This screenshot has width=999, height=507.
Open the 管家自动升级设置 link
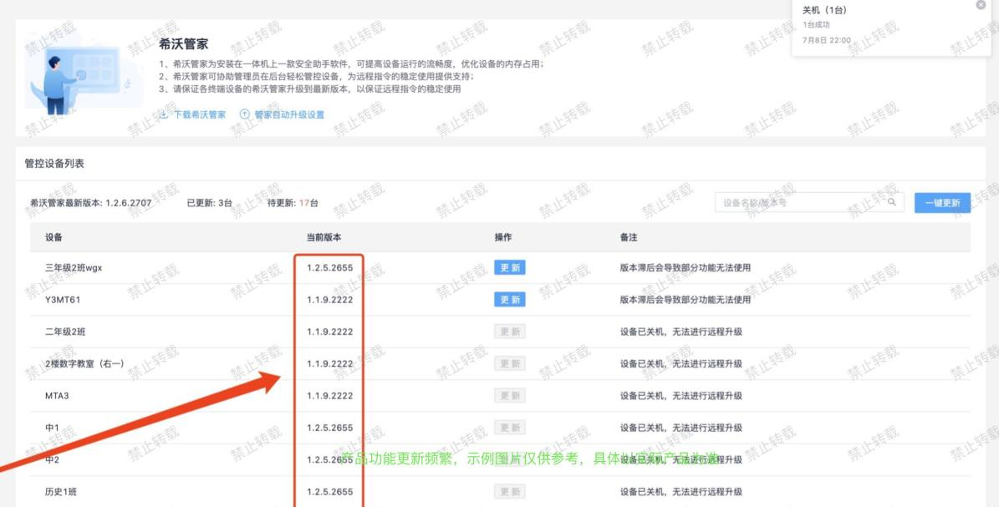tap(289, 114)
